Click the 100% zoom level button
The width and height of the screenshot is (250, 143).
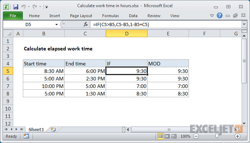coord(185,136)
